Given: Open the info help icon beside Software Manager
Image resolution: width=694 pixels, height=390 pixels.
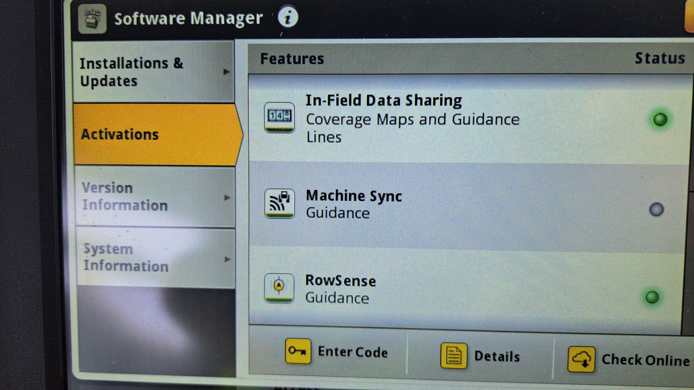Looking at the screenshot, I should click(x=288, y=17).
